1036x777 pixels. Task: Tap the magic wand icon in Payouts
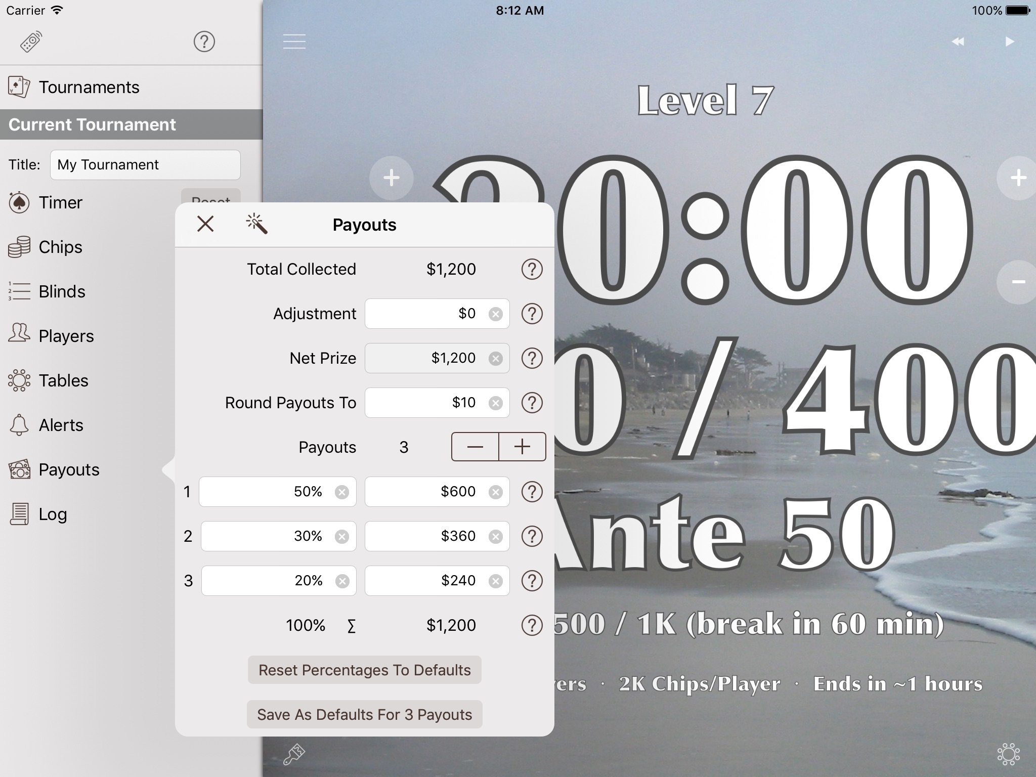tap(257, 224)
